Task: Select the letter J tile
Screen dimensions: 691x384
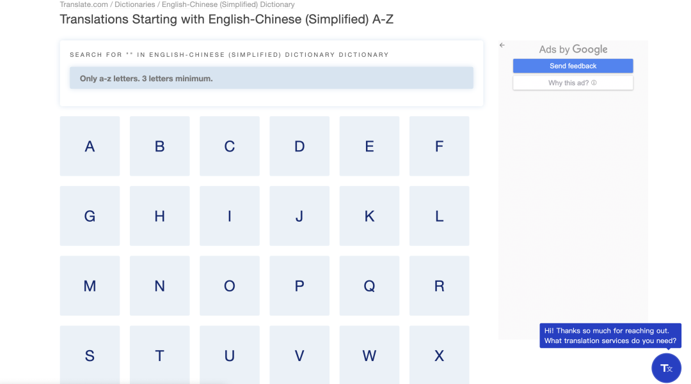Action: [x=299, y=216]
